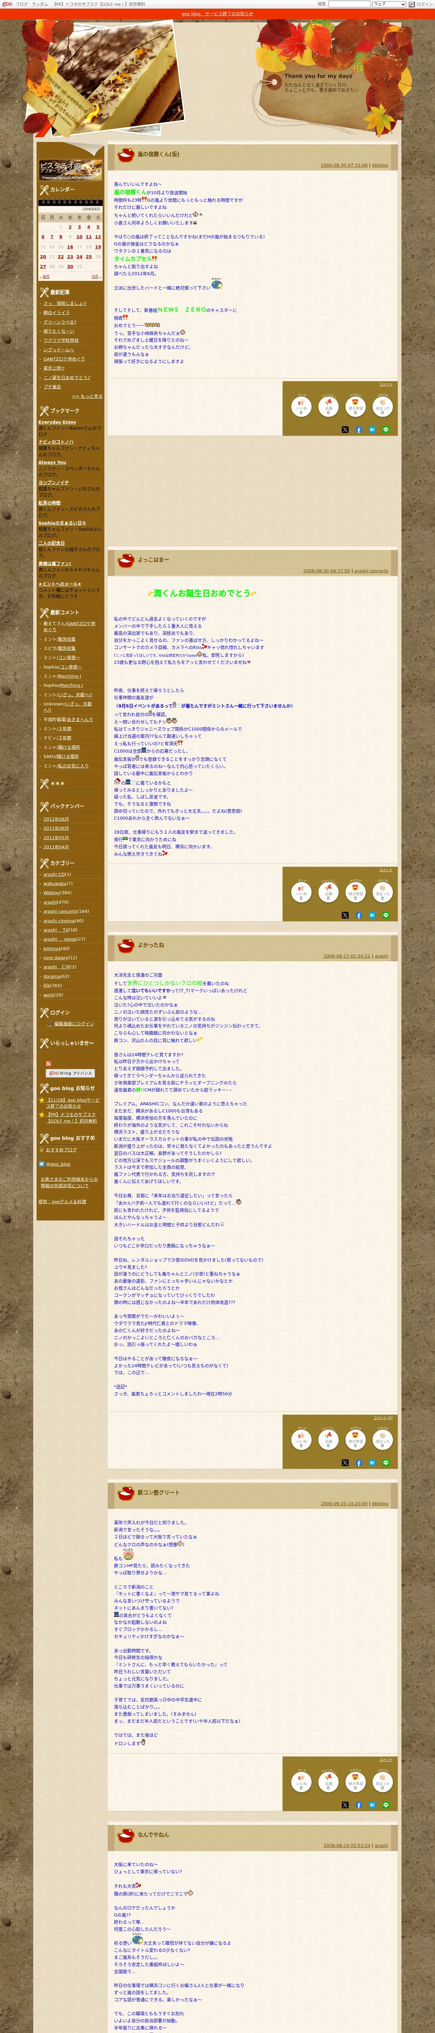Open the コメント (2) link under よかったね post

(x=383, y=1417)
